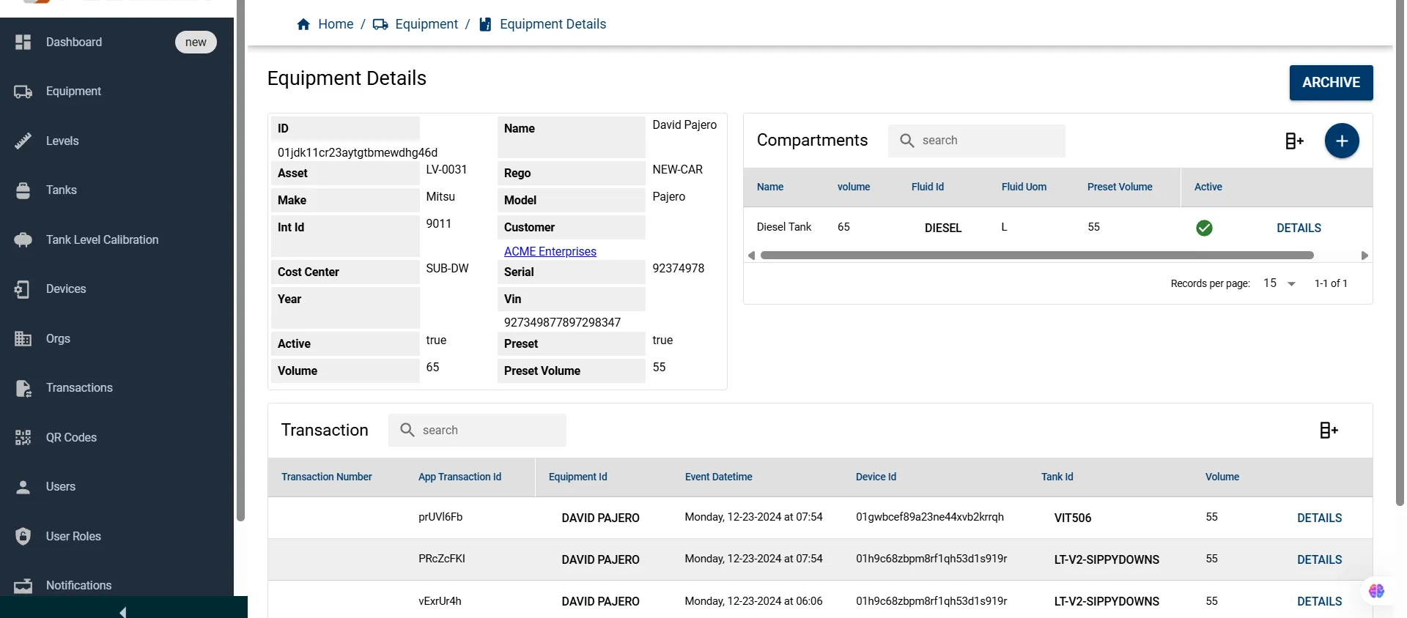Screen dimensions: 1407x618
Task: Sort by Event Datetime column
Action: (718, 477)
